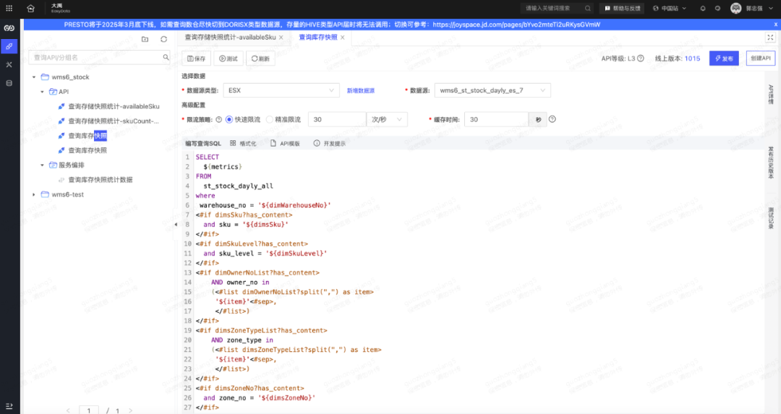
Task: Click the 创建API button
Action: point(761,59)
